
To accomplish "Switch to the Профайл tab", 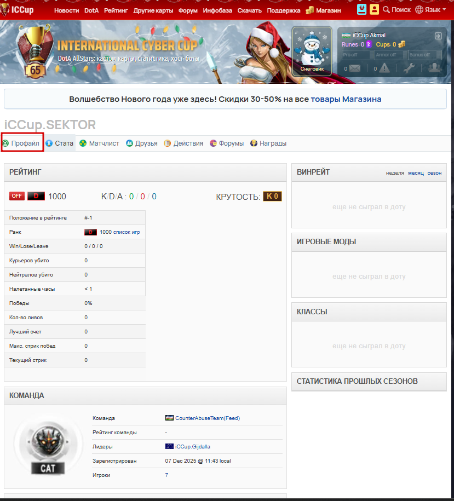I will pyautogui.click(x=22, y=143).
